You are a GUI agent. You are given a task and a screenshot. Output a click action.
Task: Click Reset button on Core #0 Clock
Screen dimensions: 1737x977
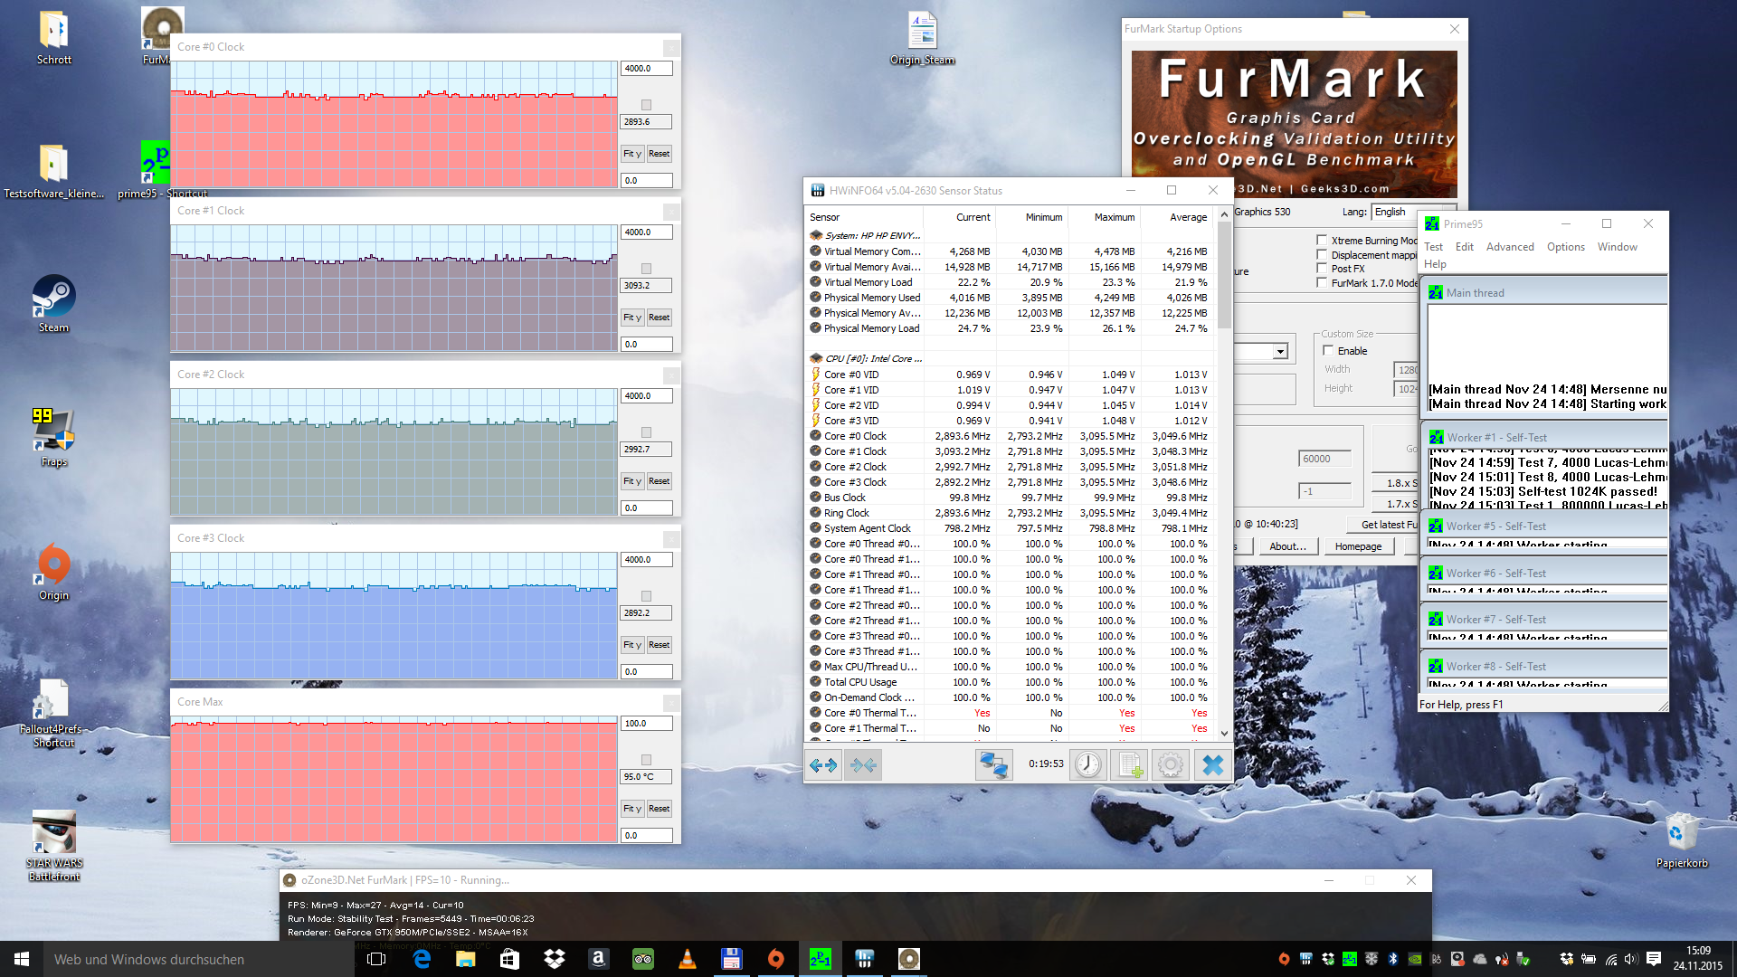tap(659, 154)
